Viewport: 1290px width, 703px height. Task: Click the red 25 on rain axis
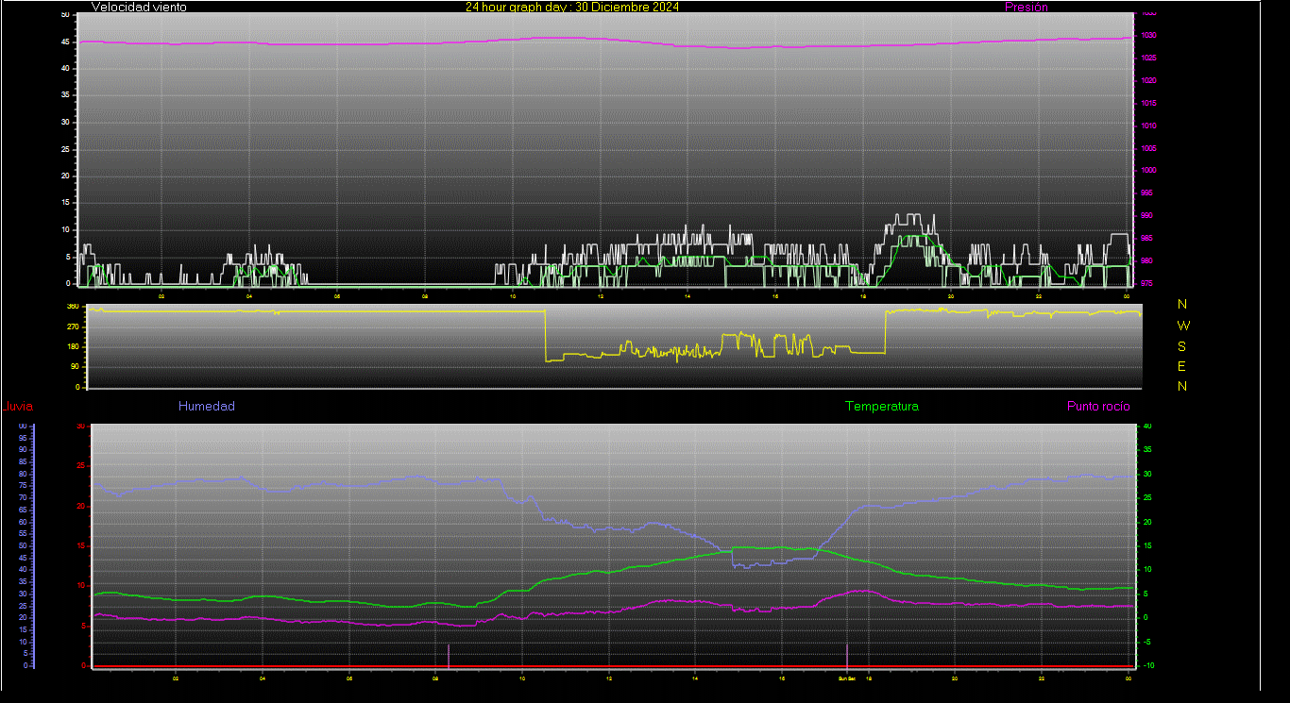tap(80, 466)
